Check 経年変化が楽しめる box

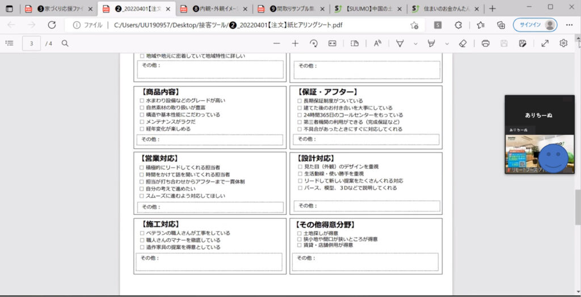[142, 129]
